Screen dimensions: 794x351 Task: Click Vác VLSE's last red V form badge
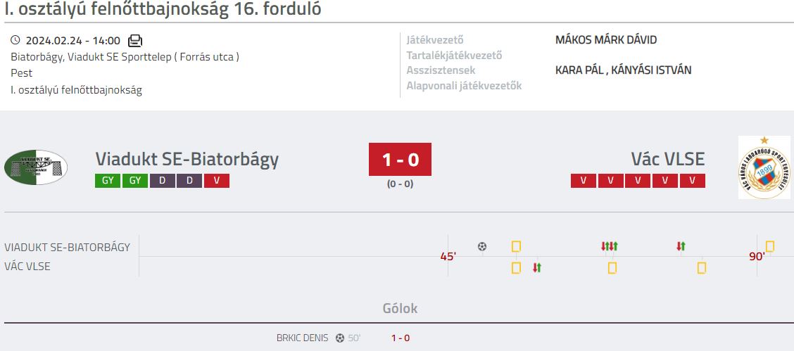point(692,181)
